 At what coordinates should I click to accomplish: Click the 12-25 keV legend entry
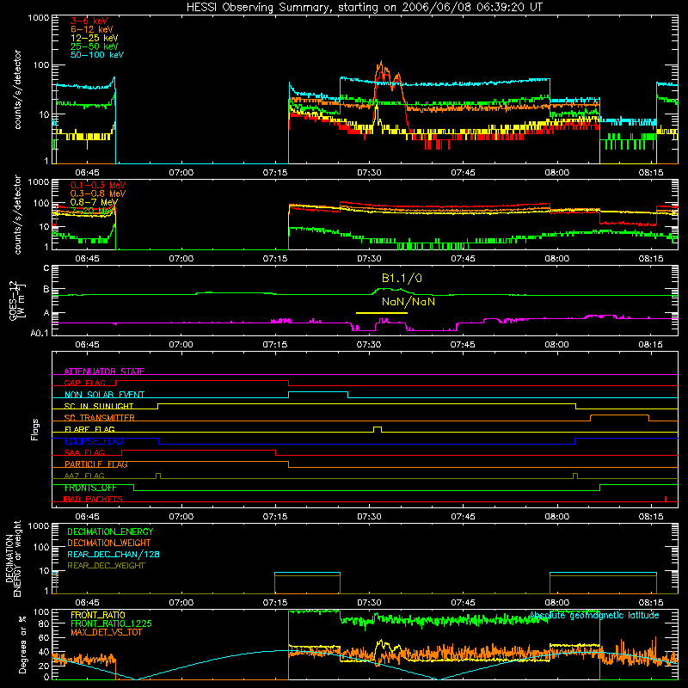tap(95, 38)
